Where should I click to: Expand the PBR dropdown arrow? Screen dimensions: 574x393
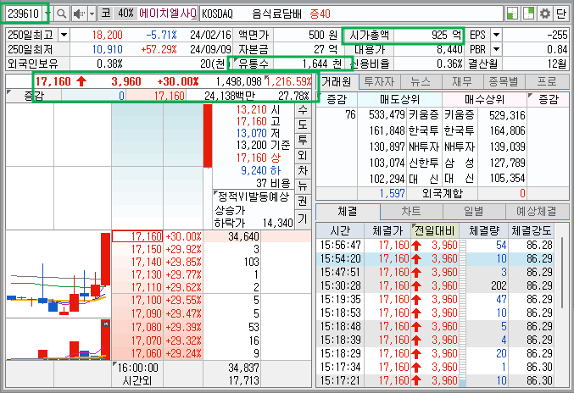tap(496, 49)
